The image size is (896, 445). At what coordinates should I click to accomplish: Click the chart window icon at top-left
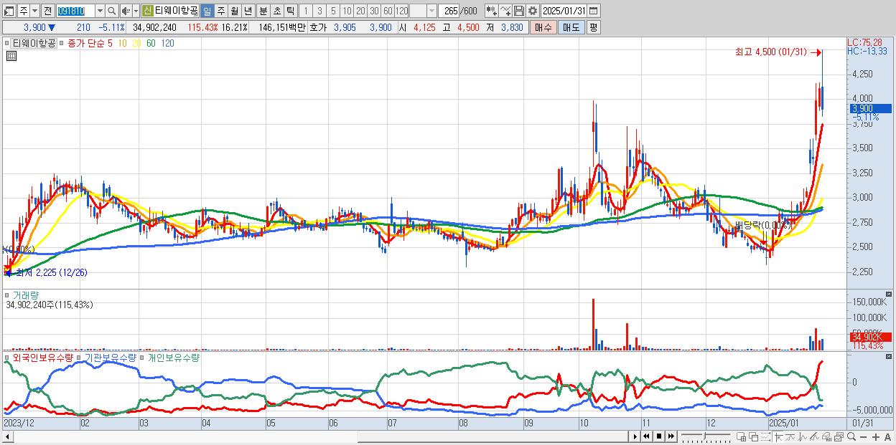coord(8,11)
